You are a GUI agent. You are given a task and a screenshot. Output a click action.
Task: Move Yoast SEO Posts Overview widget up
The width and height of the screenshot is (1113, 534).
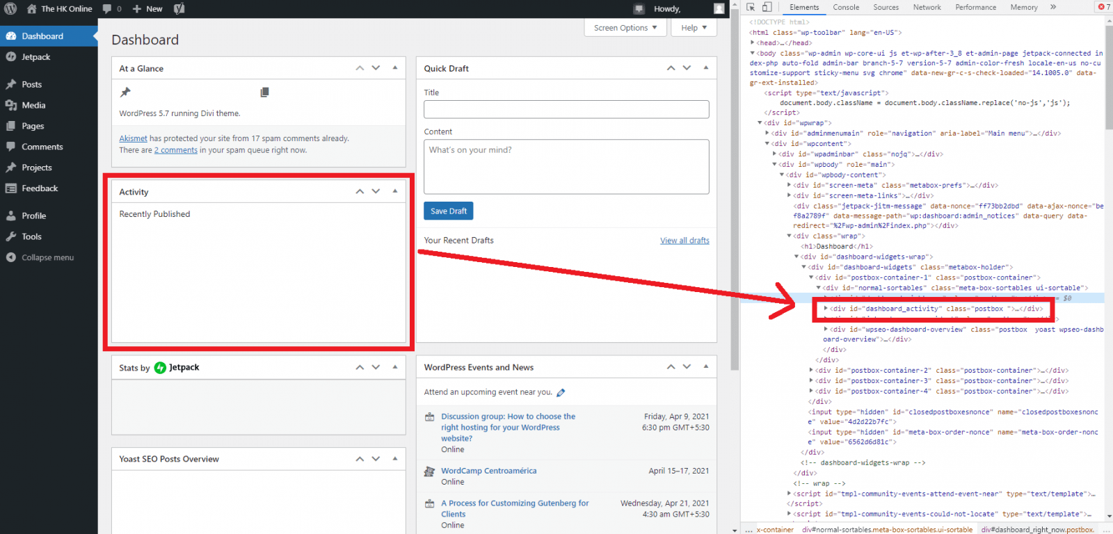[360, 459]
